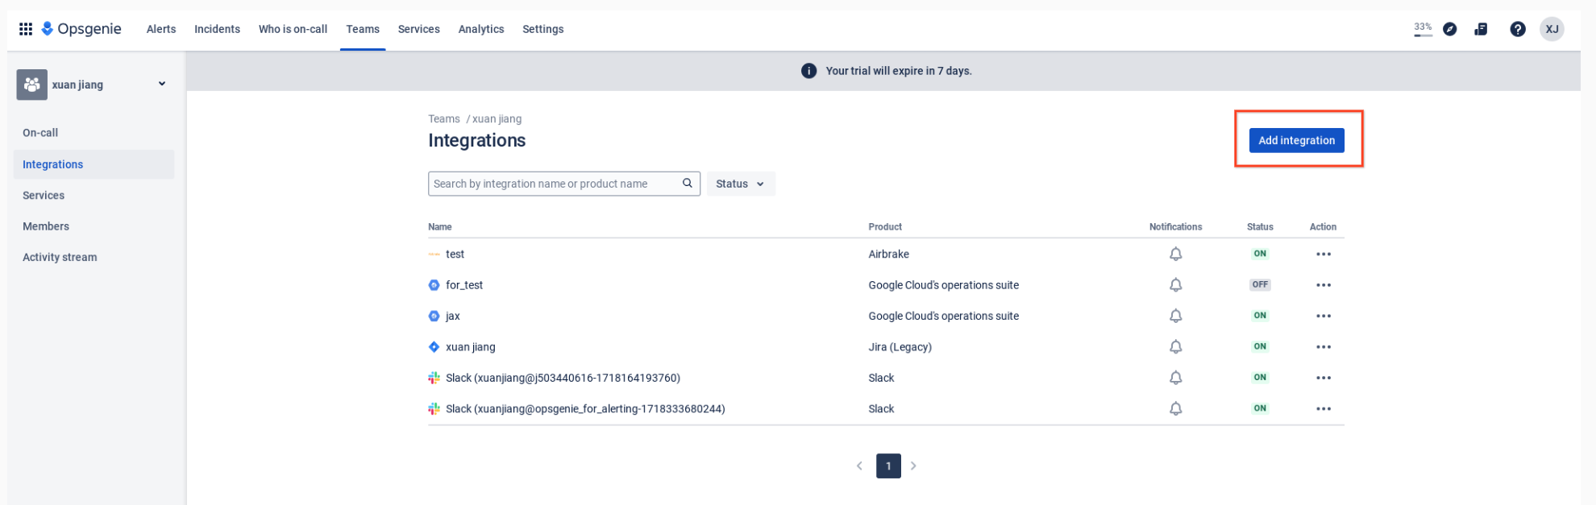Open Members in the sidebar
Image resolution: width=1596 pixels, height=505 pixels.
tap(94, 226)
